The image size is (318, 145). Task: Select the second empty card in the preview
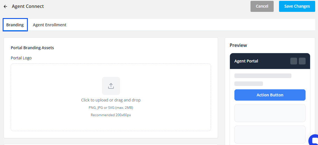click(x=270, y=135)
